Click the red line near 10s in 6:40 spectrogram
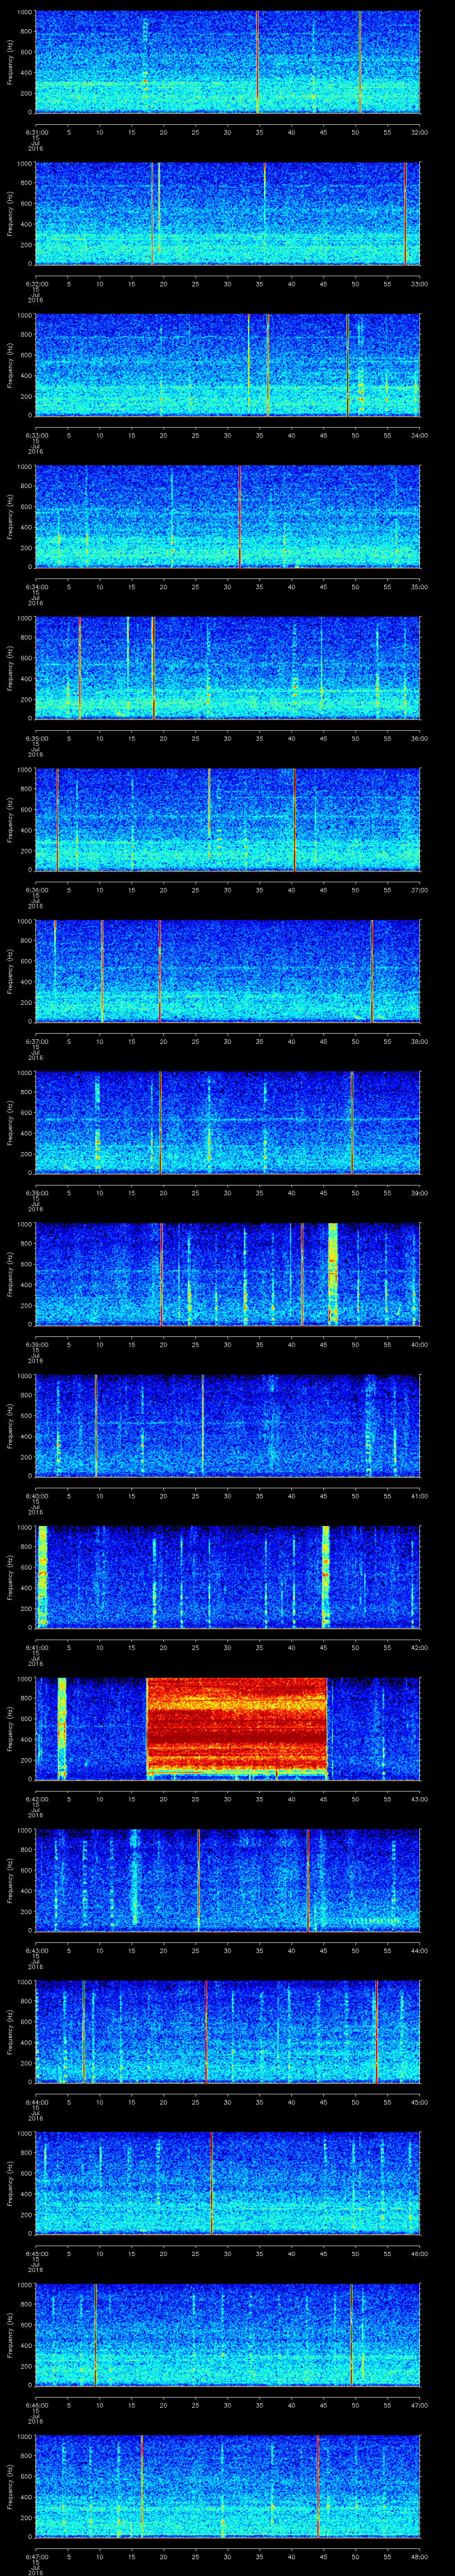This screenshot has height=2576, width=455. pos(96,1424)
